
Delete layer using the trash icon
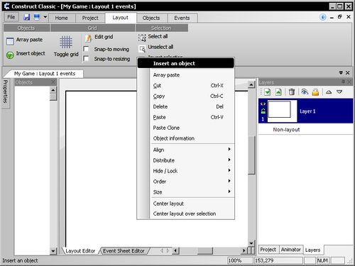pyautogui.click(x=292, y=92)
